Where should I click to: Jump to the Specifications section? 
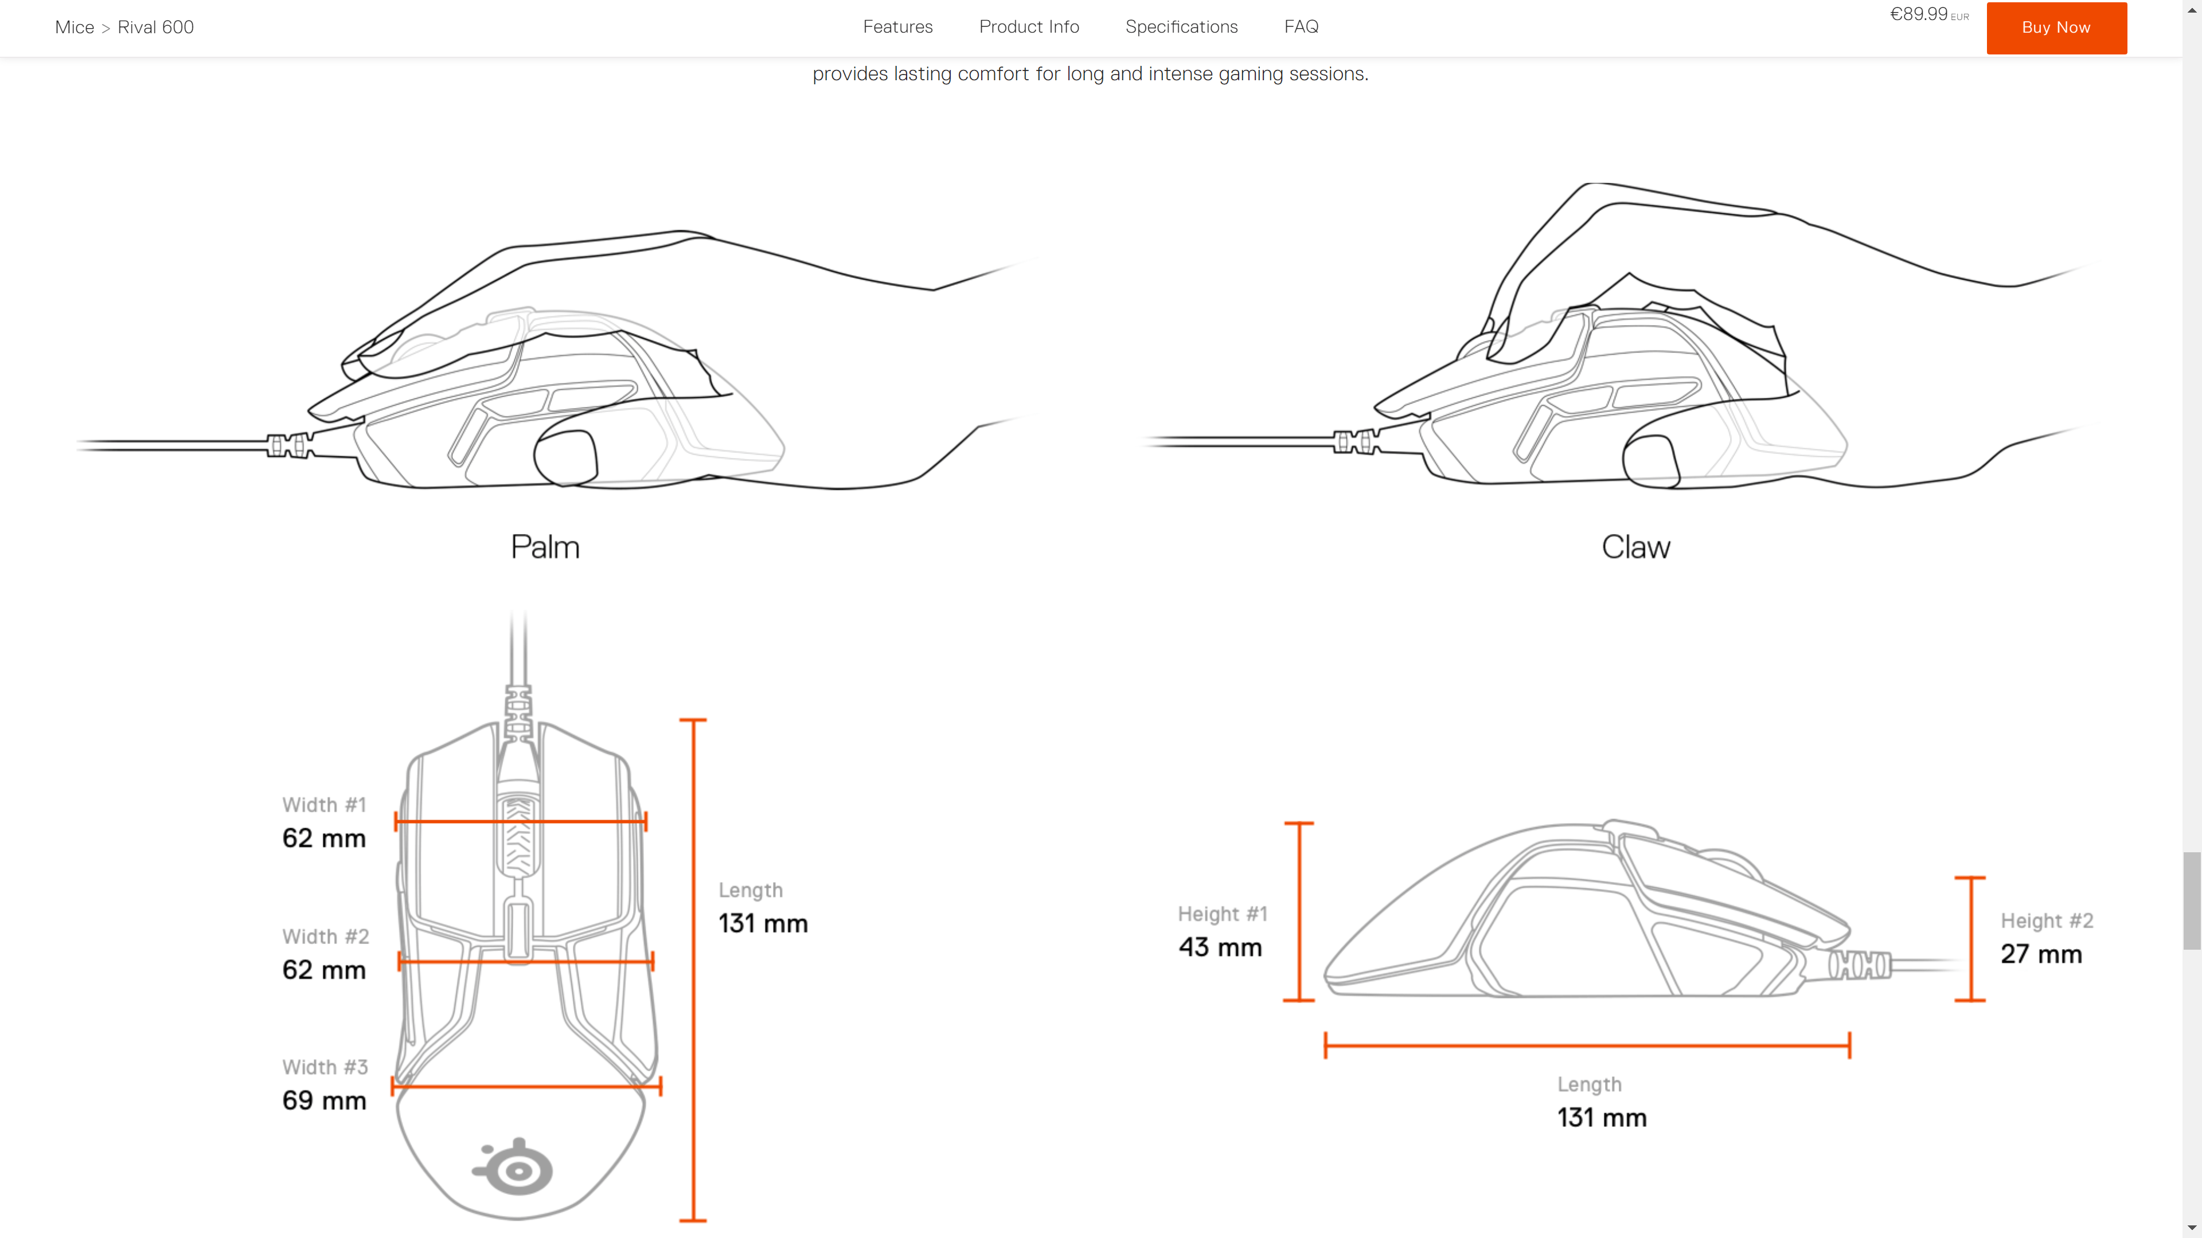[x=1181, y=26]
